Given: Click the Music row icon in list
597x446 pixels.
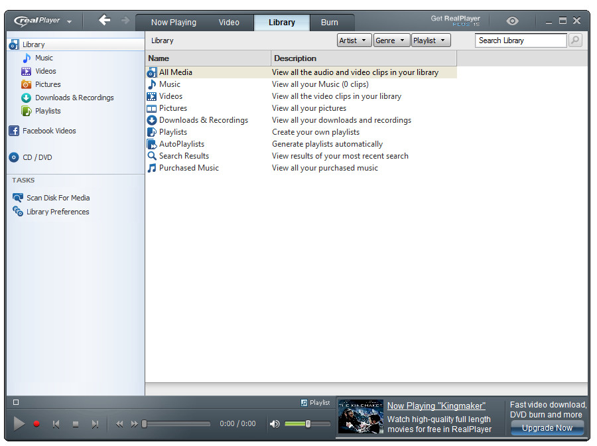Looking at the screenshot, I should tap(152, 84).
